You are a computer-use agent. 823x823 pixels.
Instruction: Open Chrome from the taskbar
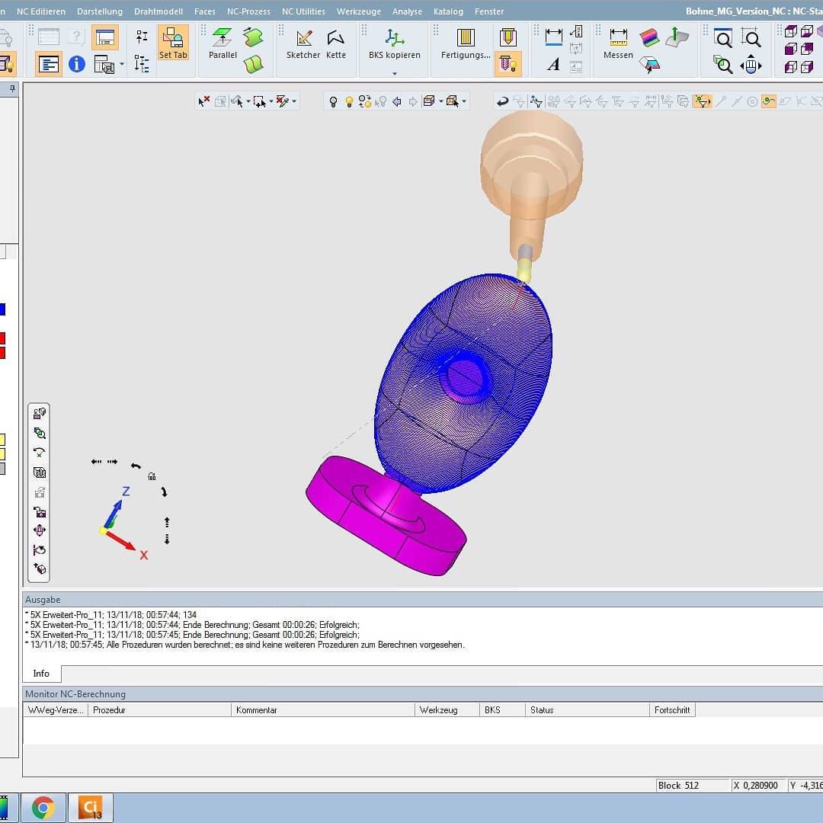click(x=43, y=808)
